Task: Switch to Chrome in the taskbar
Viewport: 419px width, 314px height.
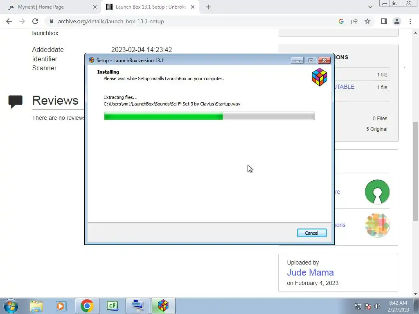Action: pyautogui.click(x=87, y=306)
